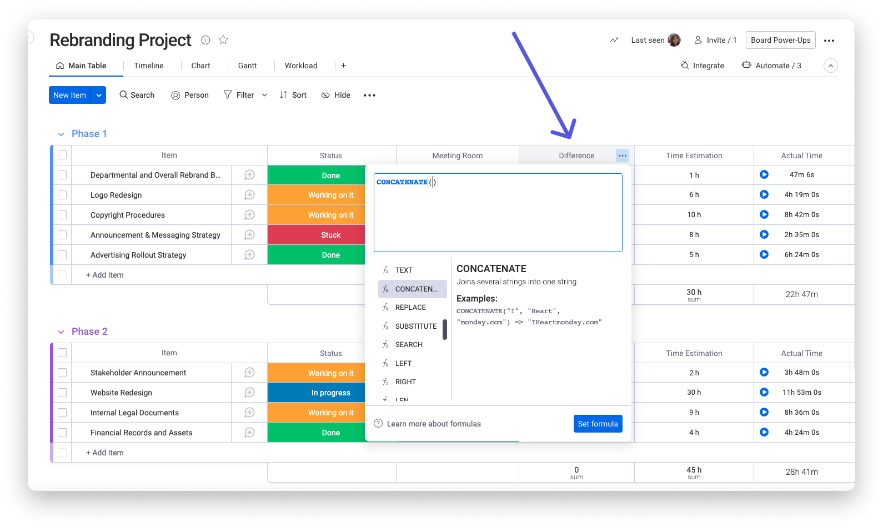This screenshot has width=883, height=527.
Task: Switch to the Timeline view tab
Action: (149, 66)
